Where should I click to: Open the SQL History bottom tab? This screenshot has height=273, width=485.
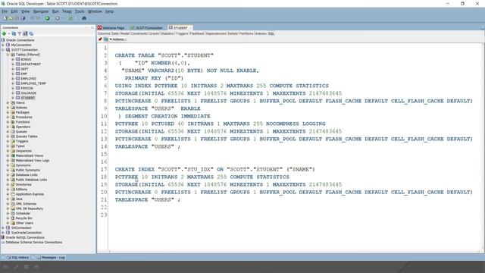click(18, 258)
